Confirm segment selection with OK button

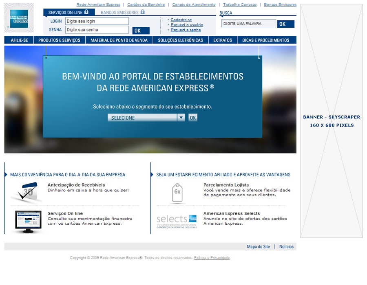pyautogui.click(x=193, y=118)
